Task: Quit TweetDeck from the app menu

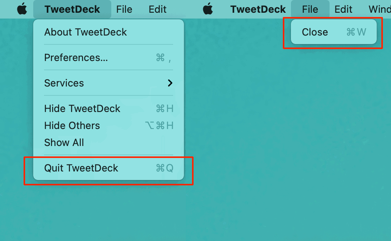Action: click(x=81, y=168)
